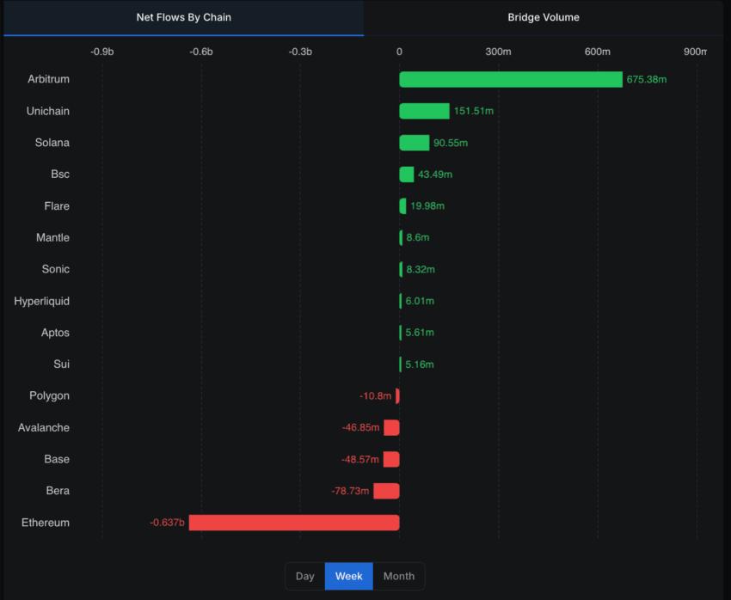Click the -0.637b value label
This screenshot has width=731, height=600.
coord(165,522)
